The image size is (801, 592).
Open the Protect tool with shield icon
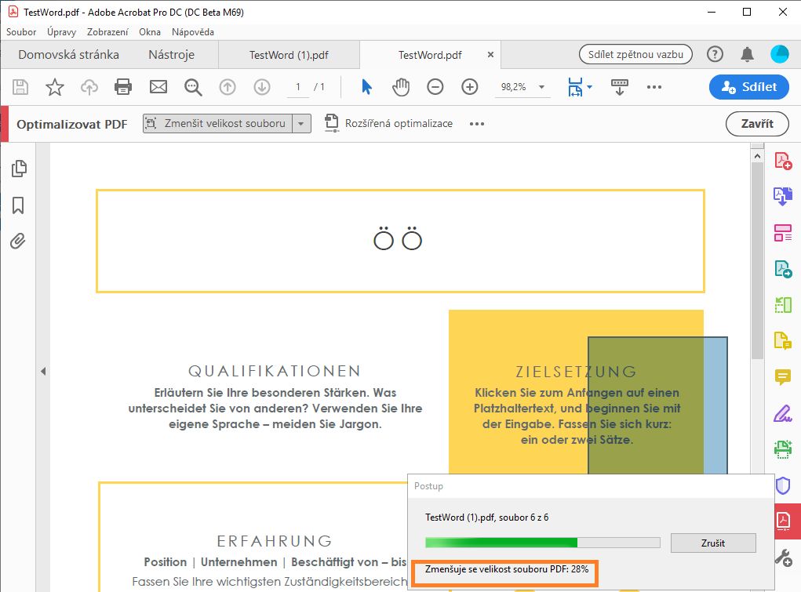point(782,485)
